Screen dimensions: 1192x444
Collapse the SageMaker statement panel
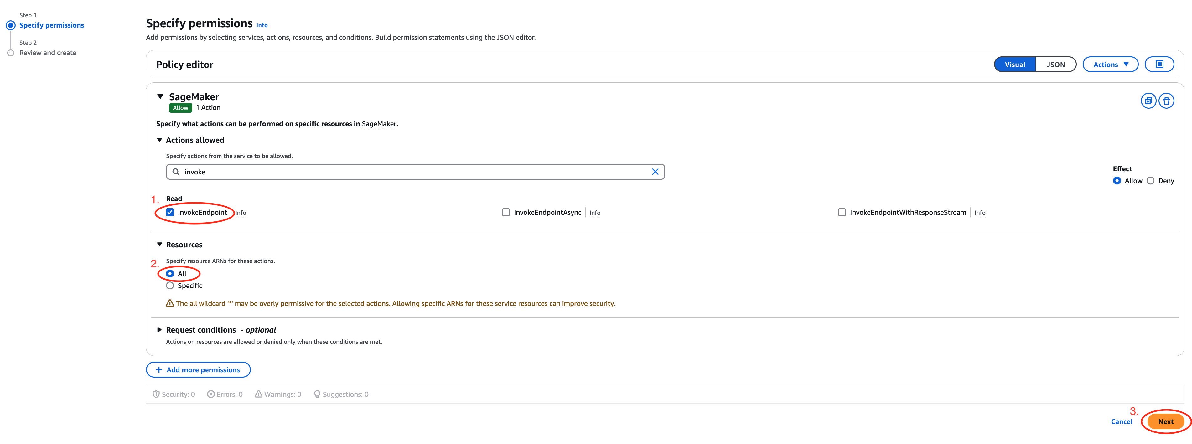pos(160,96)
